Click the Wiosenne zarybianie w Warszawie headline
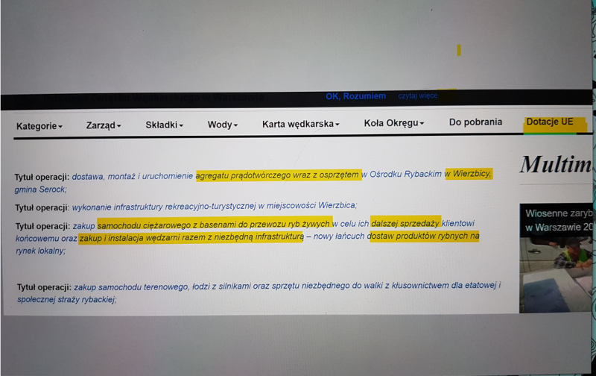 pyautogui.click(x=559, y=220)
